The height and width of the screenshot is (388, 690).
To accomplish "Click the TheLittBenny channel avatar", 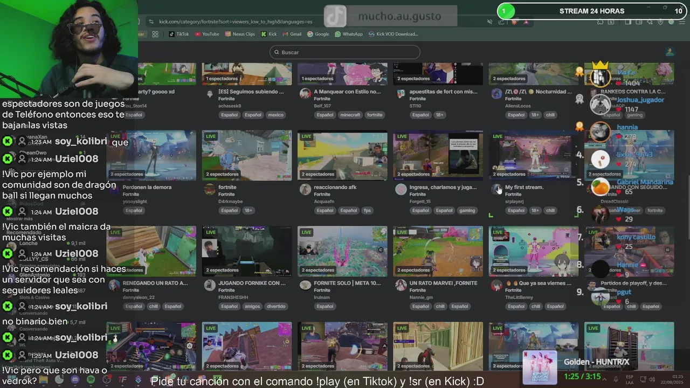I will 496,285.
